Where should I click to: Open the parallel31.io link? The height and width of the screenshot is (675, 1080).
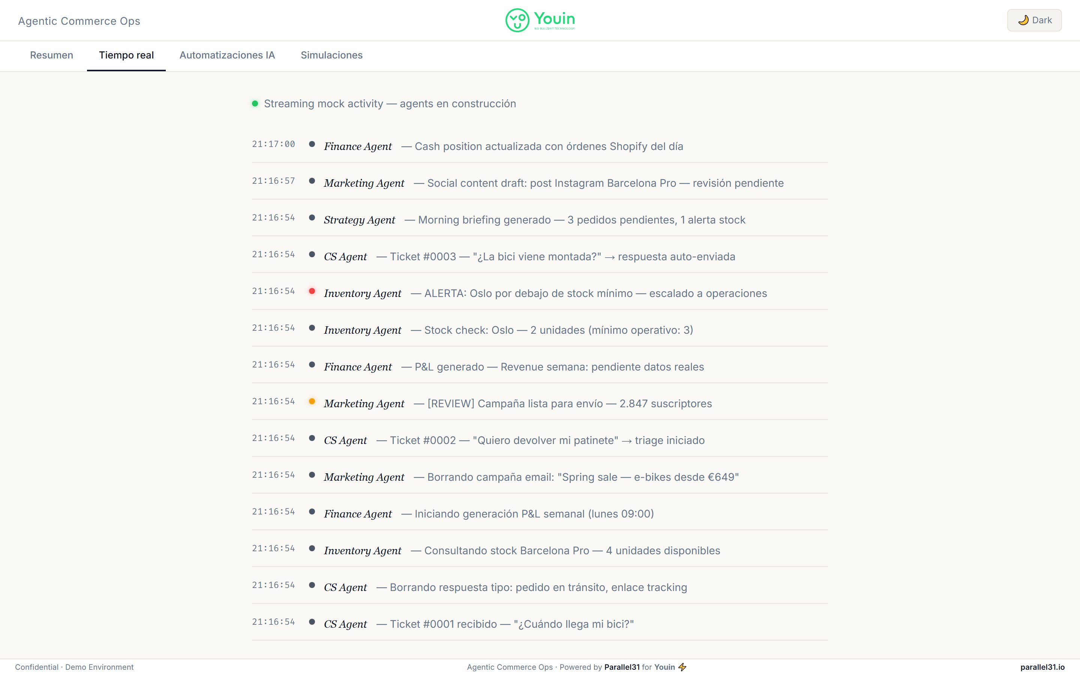pos(1042,667)
